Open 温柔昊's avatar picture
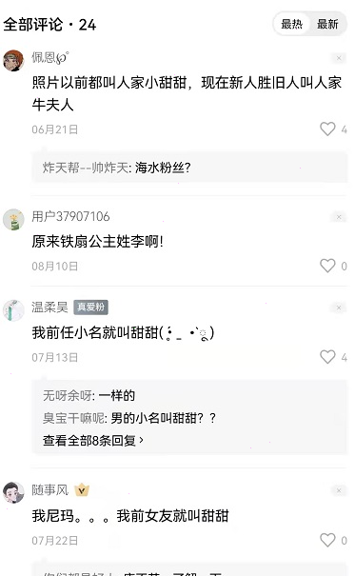355x576 pixels. pos(13,310)
